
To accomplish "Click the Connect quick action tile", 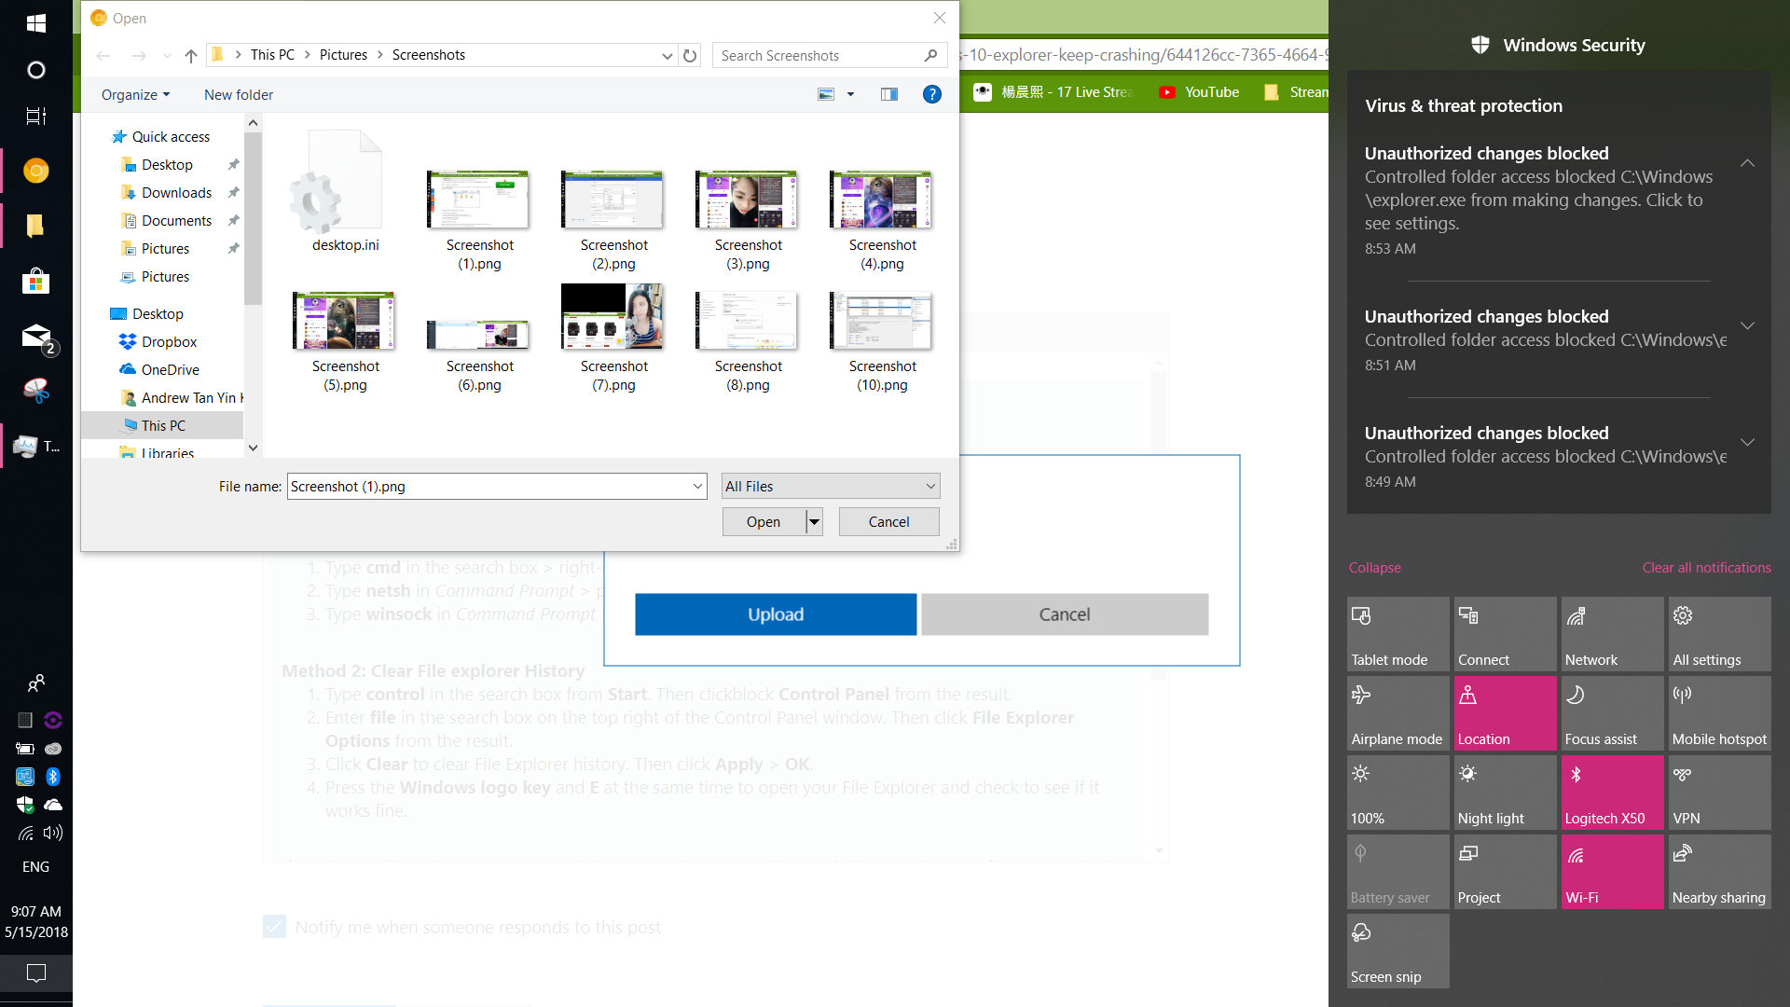I will pyautogui.click(x=1504, y=634).
